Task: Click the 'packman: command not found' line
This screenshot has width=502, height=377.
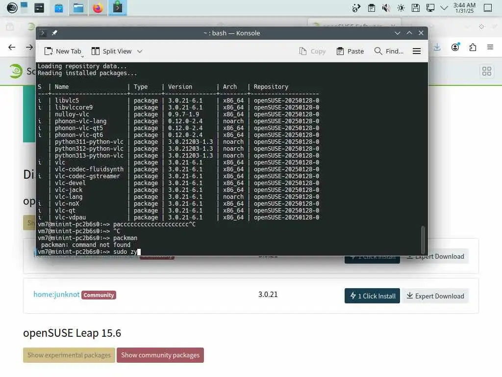Action: pos(85,245)
